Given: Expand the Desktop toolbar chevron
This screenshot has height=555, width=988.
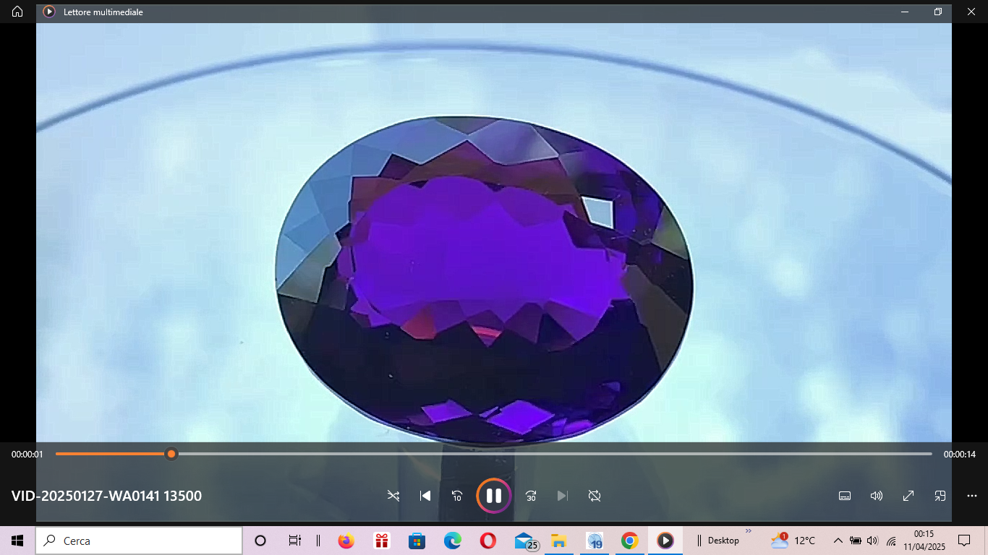Looking at the screenshot, I should 749,531.
